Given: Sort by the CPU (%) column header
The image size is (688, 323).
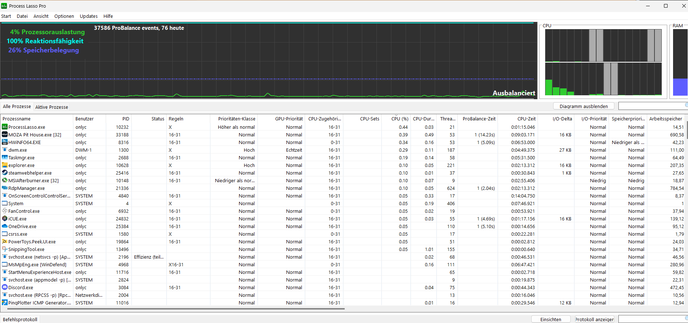Looking at the screenshot, I should coord(396,119).
